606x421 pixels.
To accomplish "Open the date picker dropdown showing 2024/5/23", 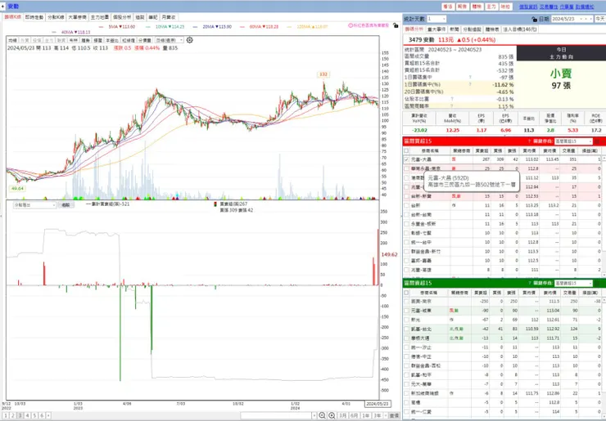I will pos(572,19).
